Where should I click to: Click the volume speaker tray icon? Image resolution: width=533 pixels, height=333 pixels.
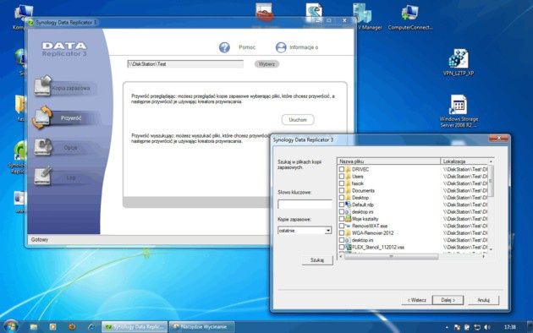(486, 327)
